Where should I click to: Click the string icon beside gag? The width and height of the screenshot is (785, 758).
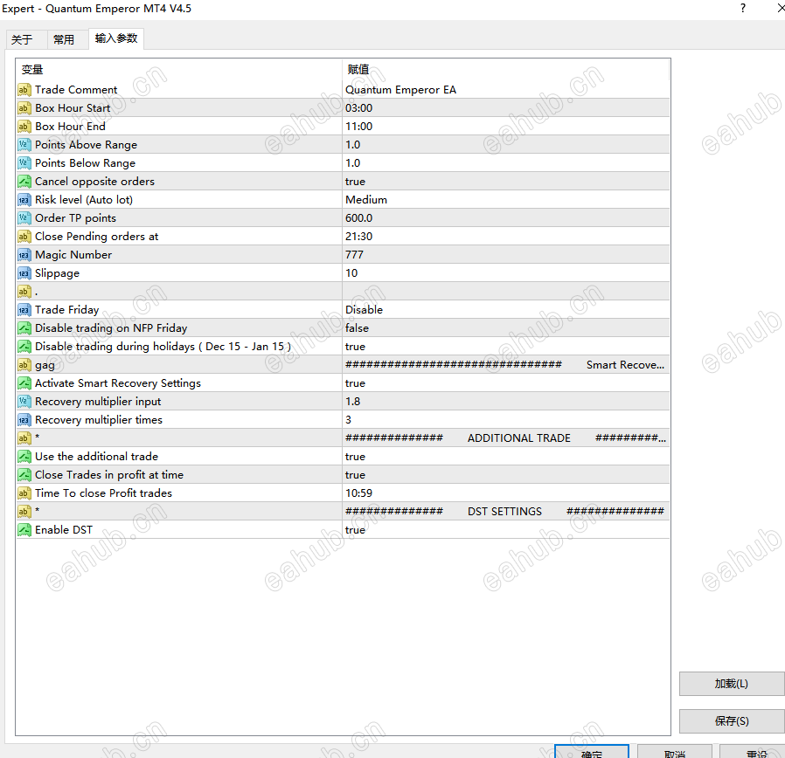[24, 365]
